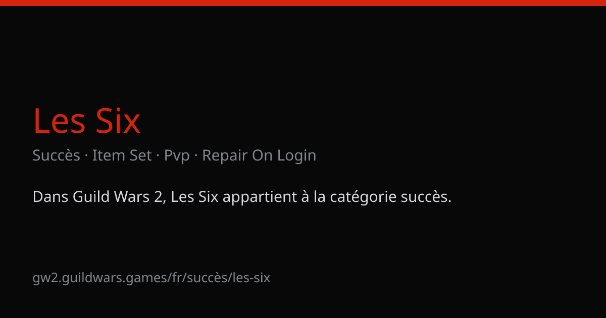The image size is (606, 318).
Task: Click "Login" in the subtitle
Action: tap(297, 156)
